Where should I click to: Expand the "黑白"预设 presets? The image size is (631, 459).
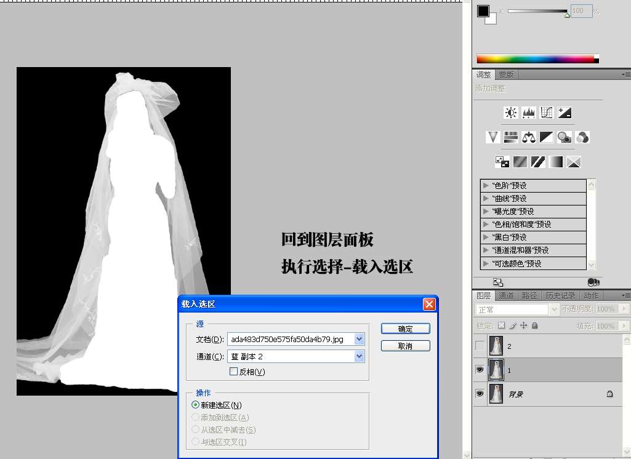485,237
